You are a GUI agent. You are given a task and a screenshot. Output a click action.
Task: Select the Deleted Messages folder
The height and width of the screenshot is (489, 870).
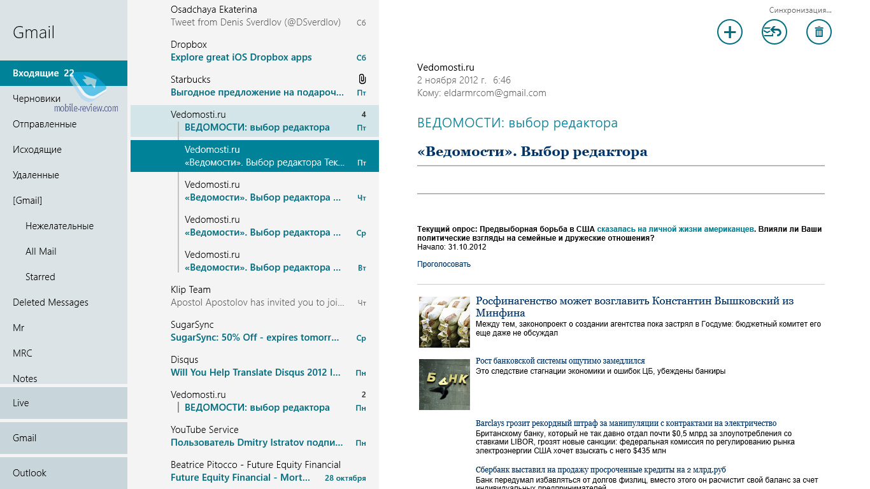(64, 302)
